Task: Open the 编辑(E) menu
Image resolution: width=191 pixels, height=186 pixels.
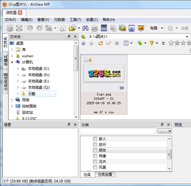Action: pyautogui.click(x=27, y=20)
